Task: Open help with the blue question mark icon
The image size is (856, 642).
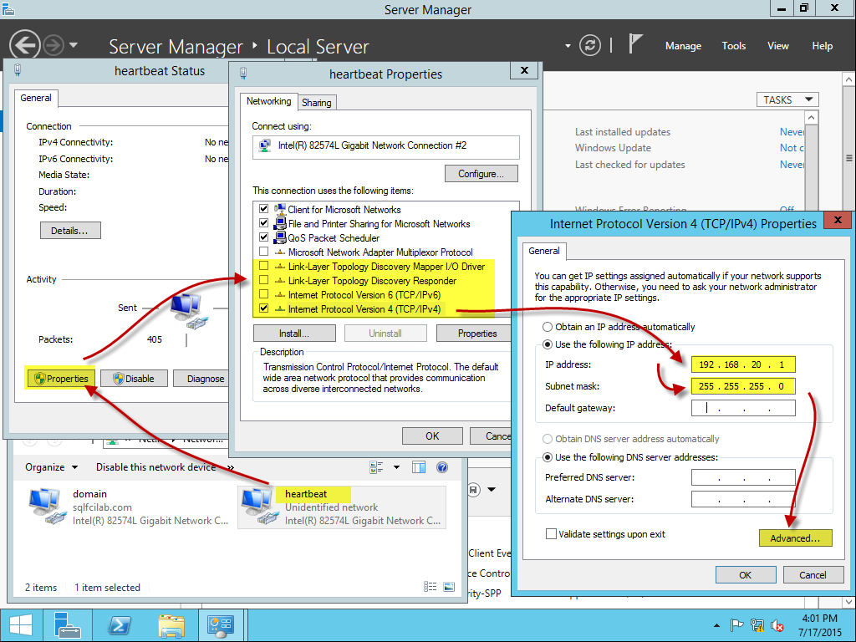Action: pyautogui.click(x=442, y=467)
